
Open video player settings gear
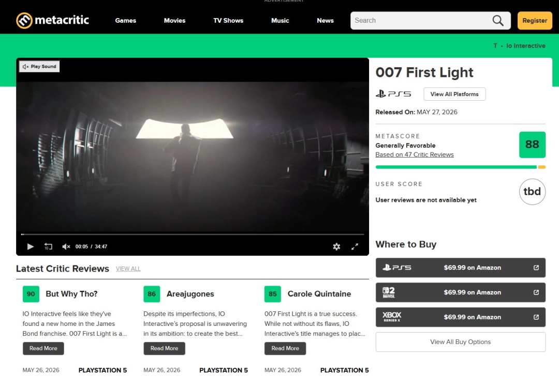(x=336, y=246)
